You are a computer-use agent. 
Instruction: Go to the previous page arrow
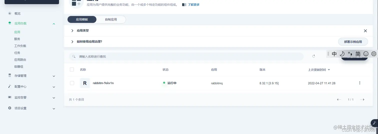coord(339,100)
